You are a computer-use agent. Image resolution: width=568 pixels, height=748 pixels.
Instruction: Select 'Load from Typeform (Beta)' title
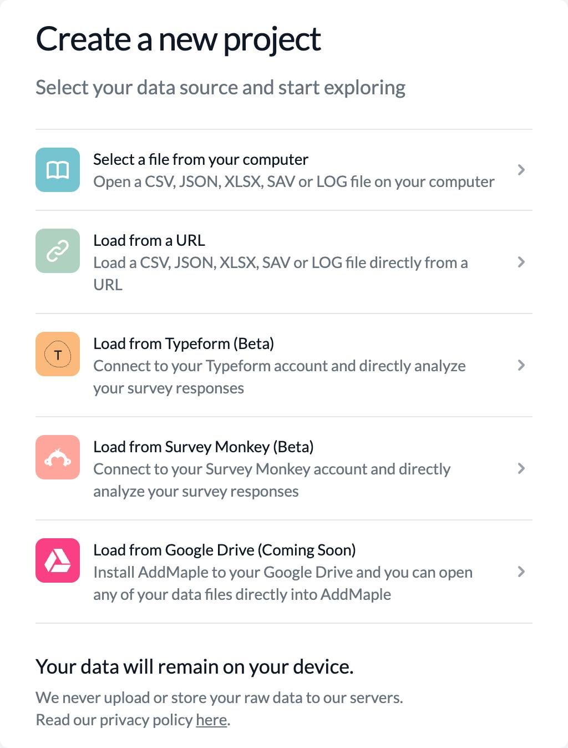click(x=184, y=344)
